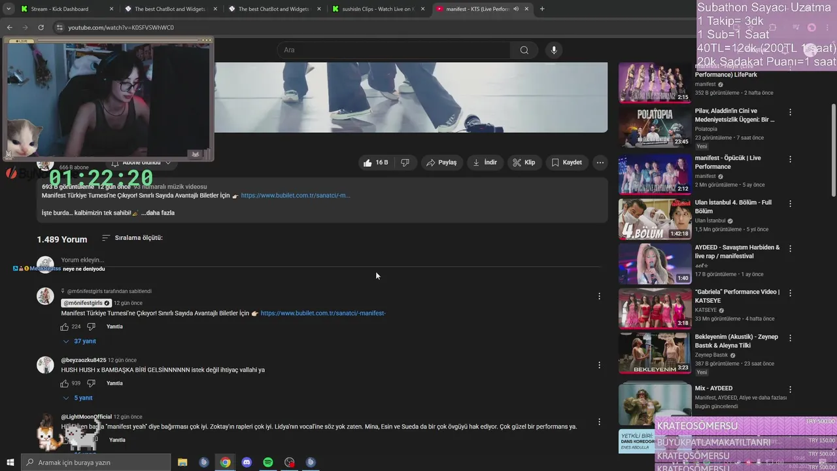The width and height of the screenshot is (837, 471).
Task: Click the Windows taskbar search box
Action: (x=95, y=462)
